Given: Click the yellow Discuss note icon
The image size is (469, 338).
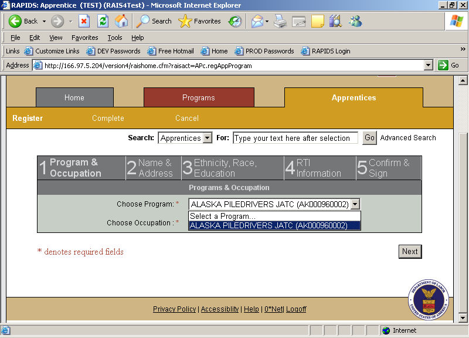Looking at the screenshot, I should coord(317,21).
